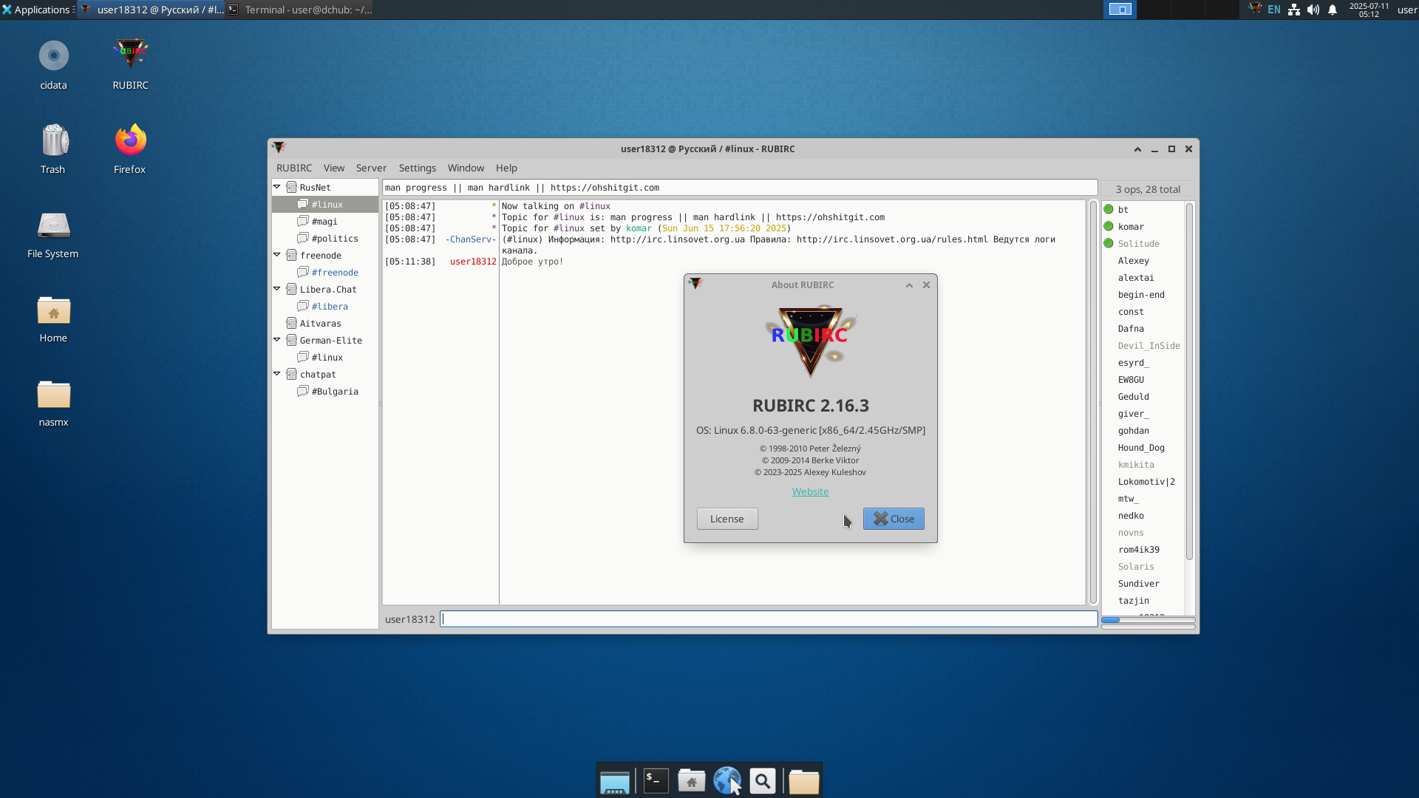1419x798 pixels.
Task: Select the #libera channel
Action: pyautogui.click(x=330, y=306)
